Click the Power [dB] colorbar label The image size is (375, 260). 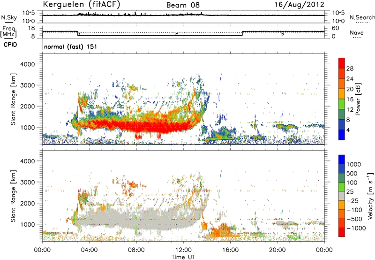tap(358, 99)
